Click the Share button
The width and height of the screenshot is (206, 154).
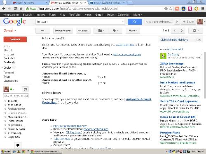(x=188, y=22)
